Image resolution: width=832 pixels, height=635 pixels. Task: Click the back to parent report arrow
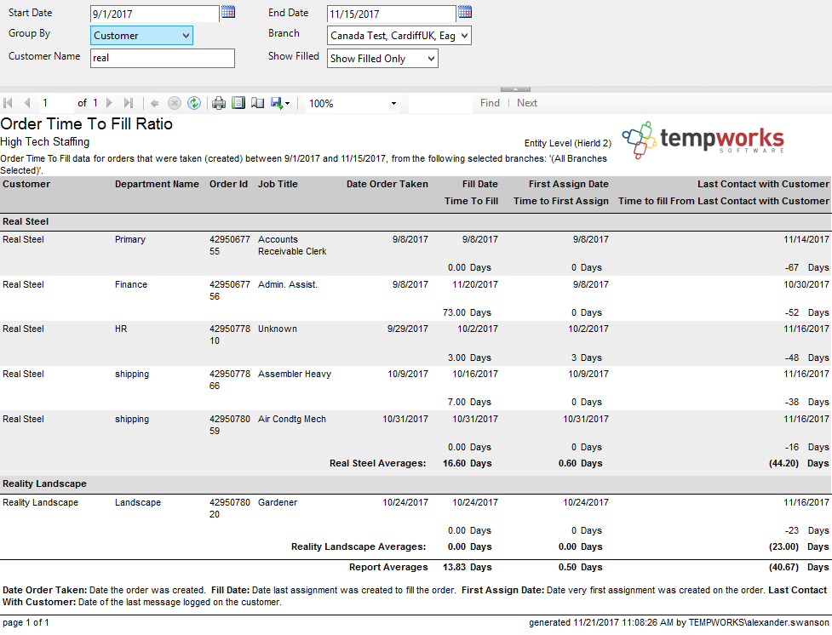[x=154, y=103]
